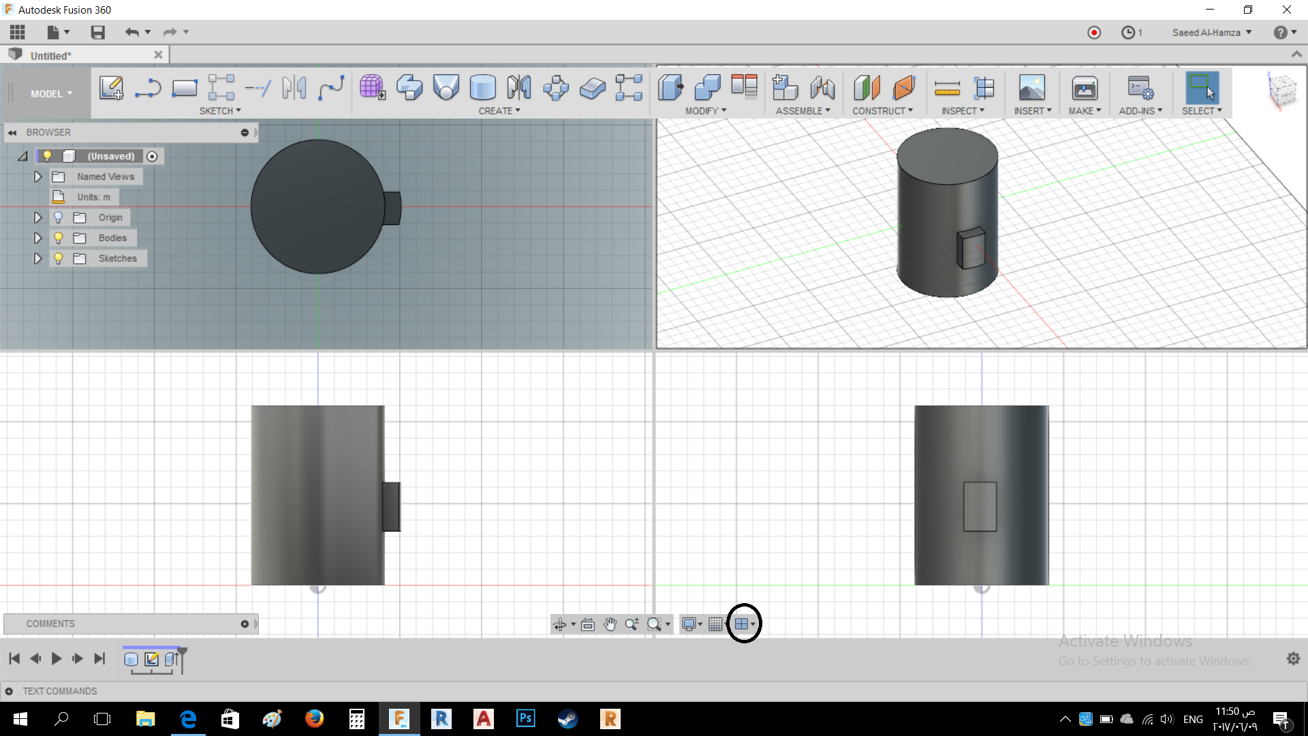Select the Cylinder create tool
1308x736 pixels.
pyautogui.click(x=482, y=88)
